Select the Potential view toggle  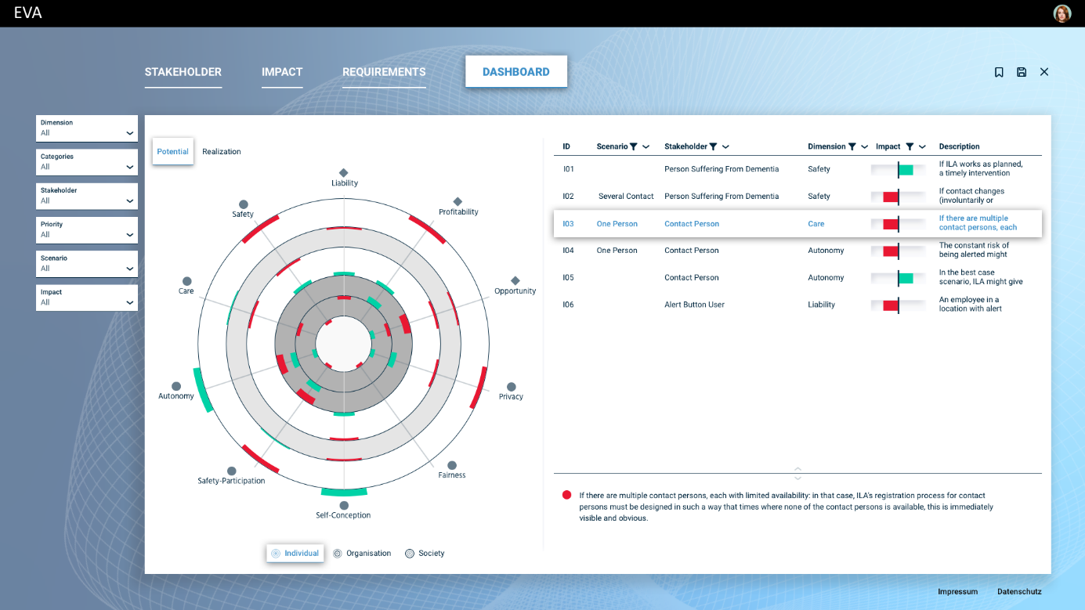(x=172, y=152)
